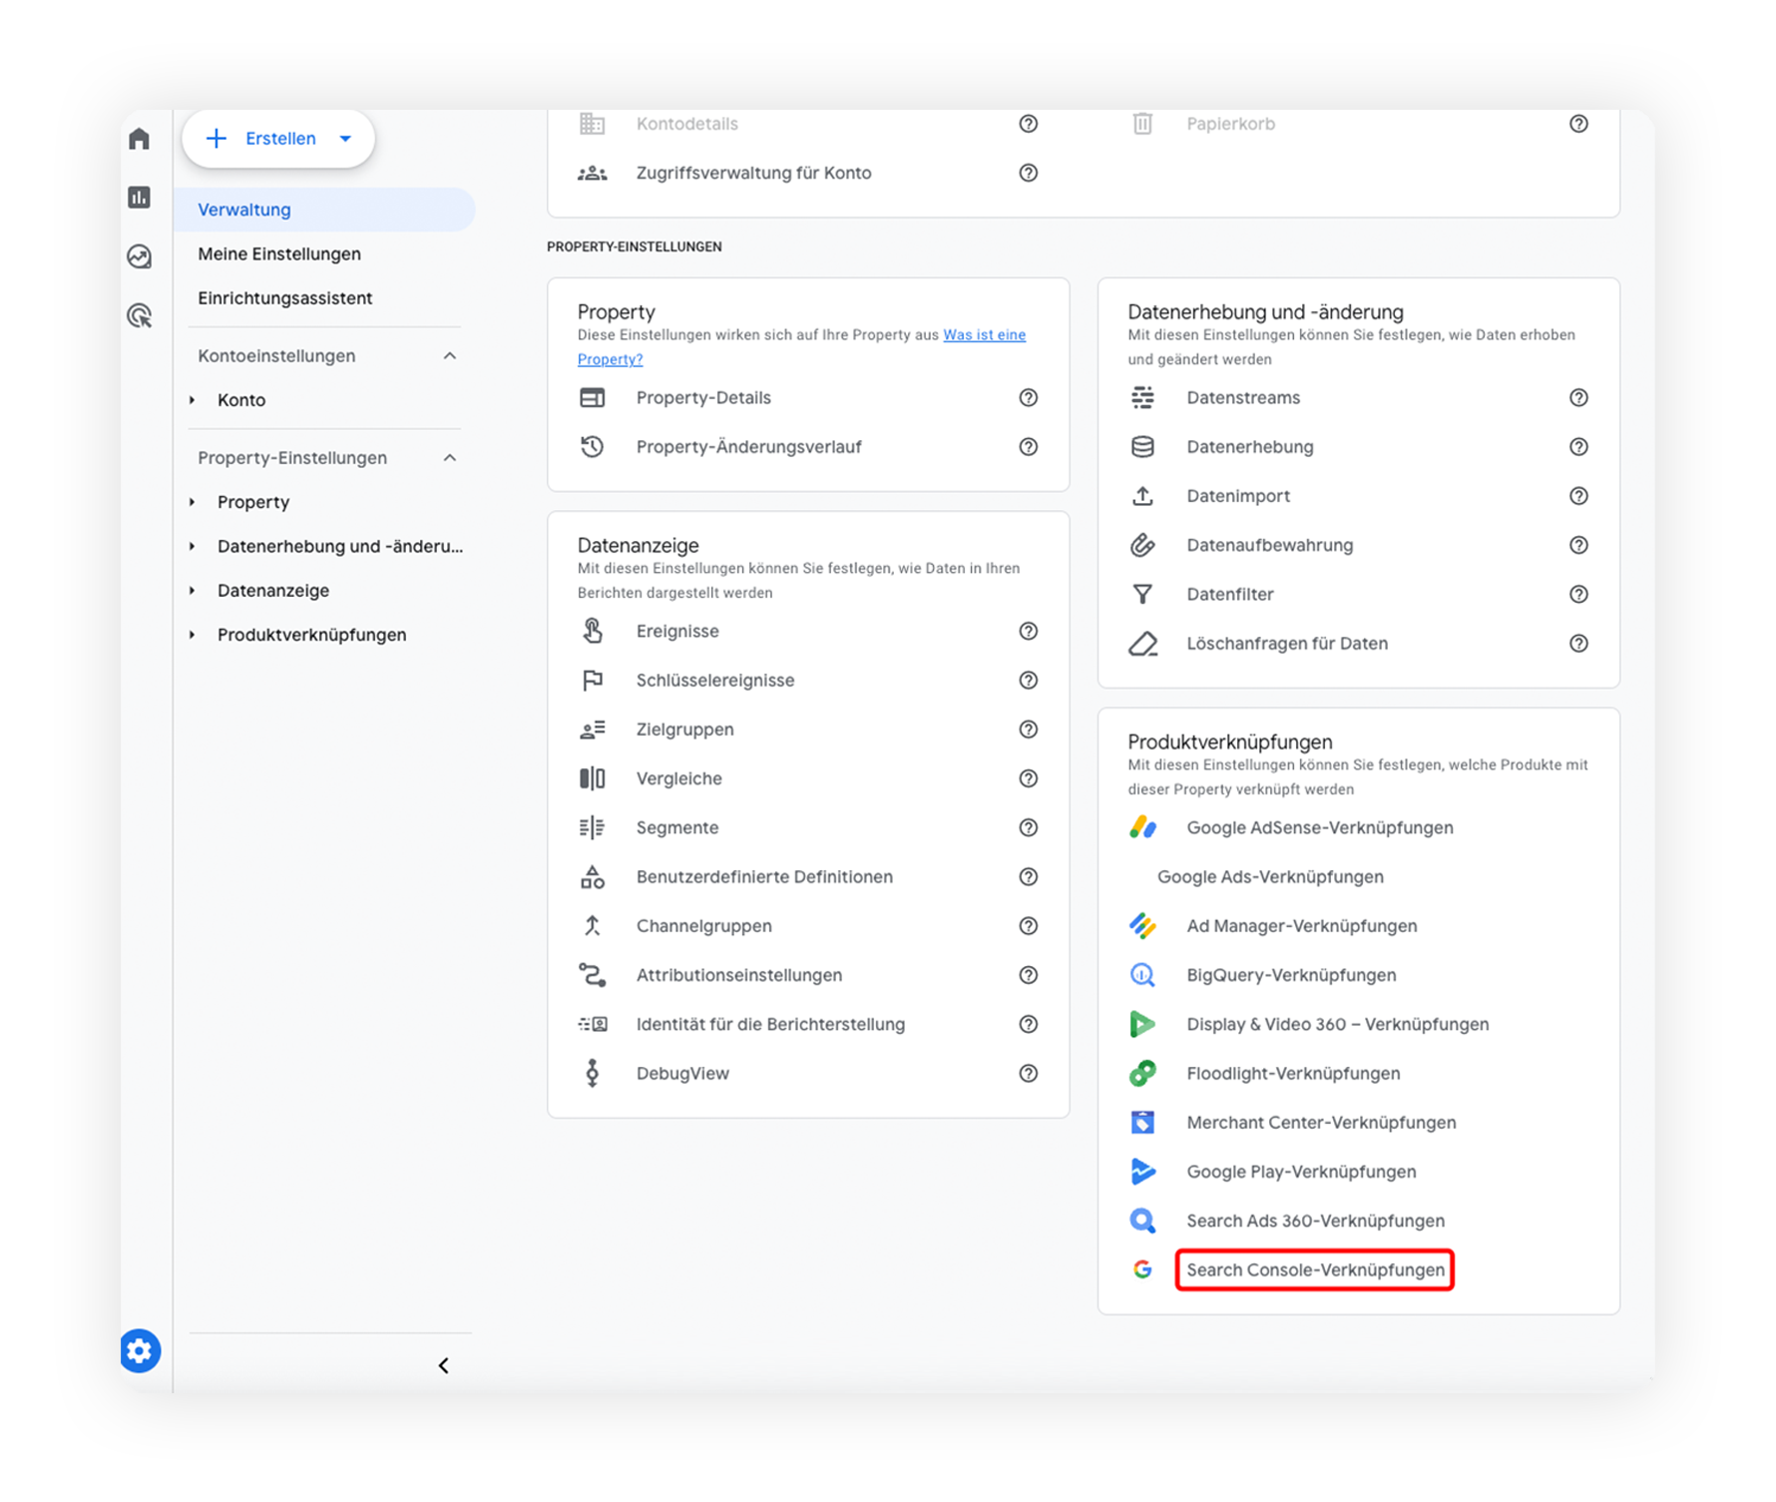This screenshot has height=1502, width=1776.
Task: Select Verwaltung in the sidebar
Action: [x=324, y=210]
